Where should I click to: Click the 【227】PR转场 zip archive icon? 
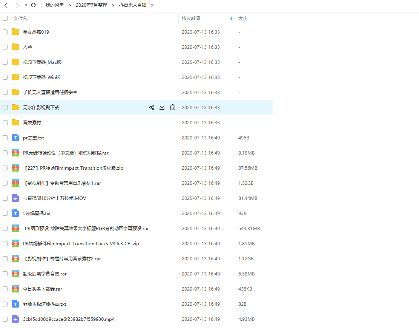pos(15,168)
